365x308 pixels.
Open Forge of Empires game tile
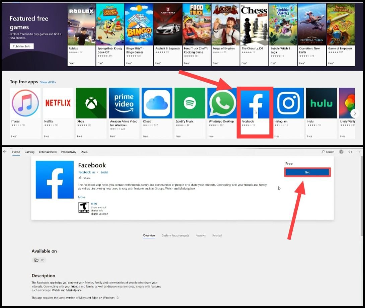226,35
